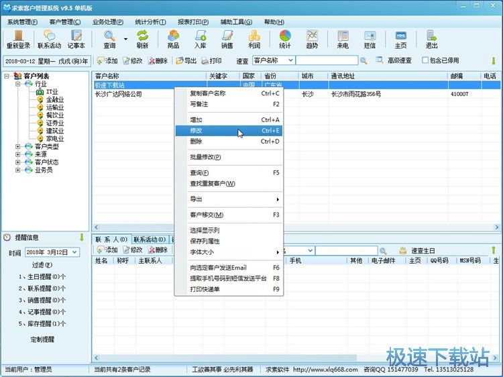The width and height of the screenshot is (503, 377).
Task: Click the 重新登录 toolbar icon
Action: click(x=18, y=39)
